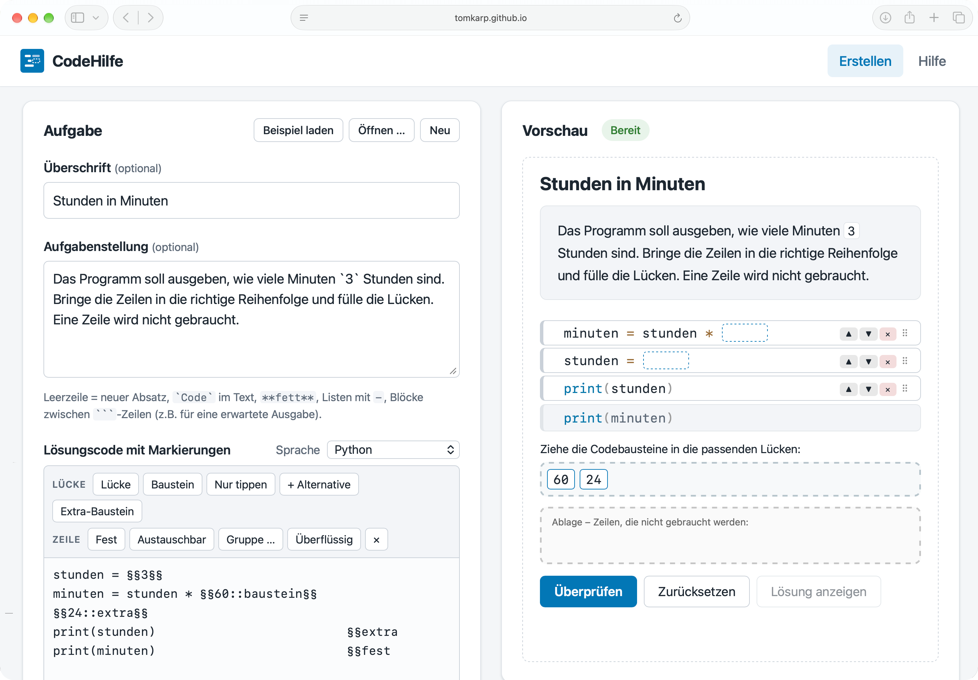Move the 'stunden =' line down

tap(868, 361)
